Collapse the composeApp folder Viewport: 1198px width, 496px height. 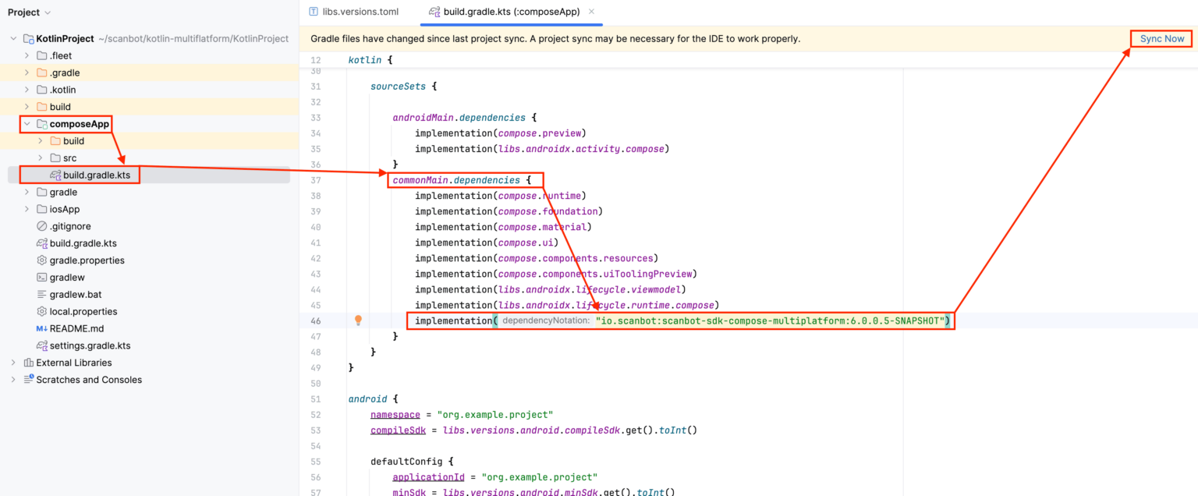(27, 124)
